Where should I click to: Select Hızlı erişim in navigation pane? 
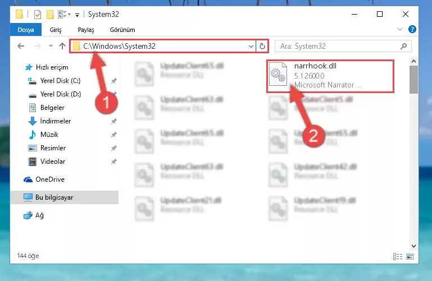52,67
